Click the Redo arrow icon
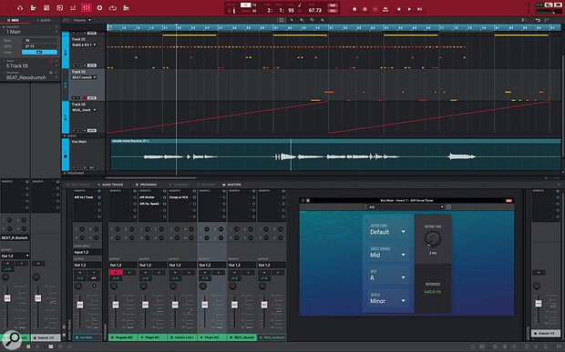This screenshot has height=352, width=565. 547,20
